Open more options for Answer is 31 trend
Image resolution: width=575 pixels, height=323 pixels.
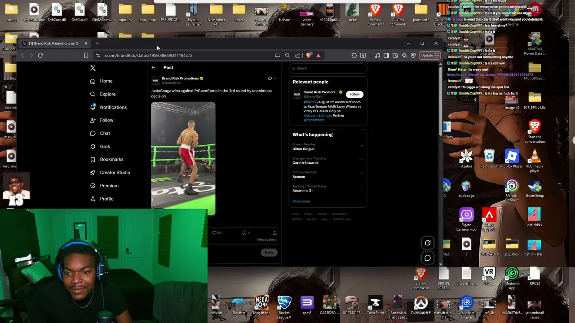click(361, 187)
